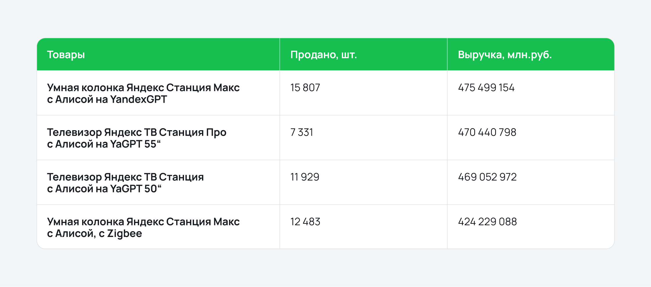Click the Выручка, млн.руб. column header

coord(505,55)
